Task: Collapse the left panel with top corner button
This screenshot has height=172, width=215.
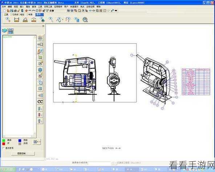Action: [x=43, y=26]
